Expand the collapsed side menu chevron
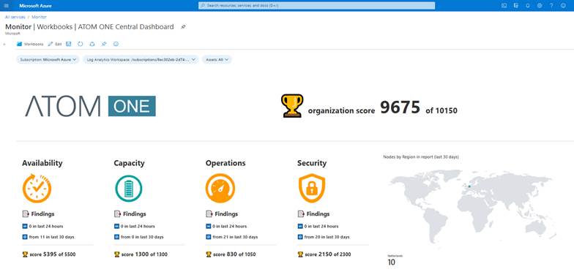 4,44
